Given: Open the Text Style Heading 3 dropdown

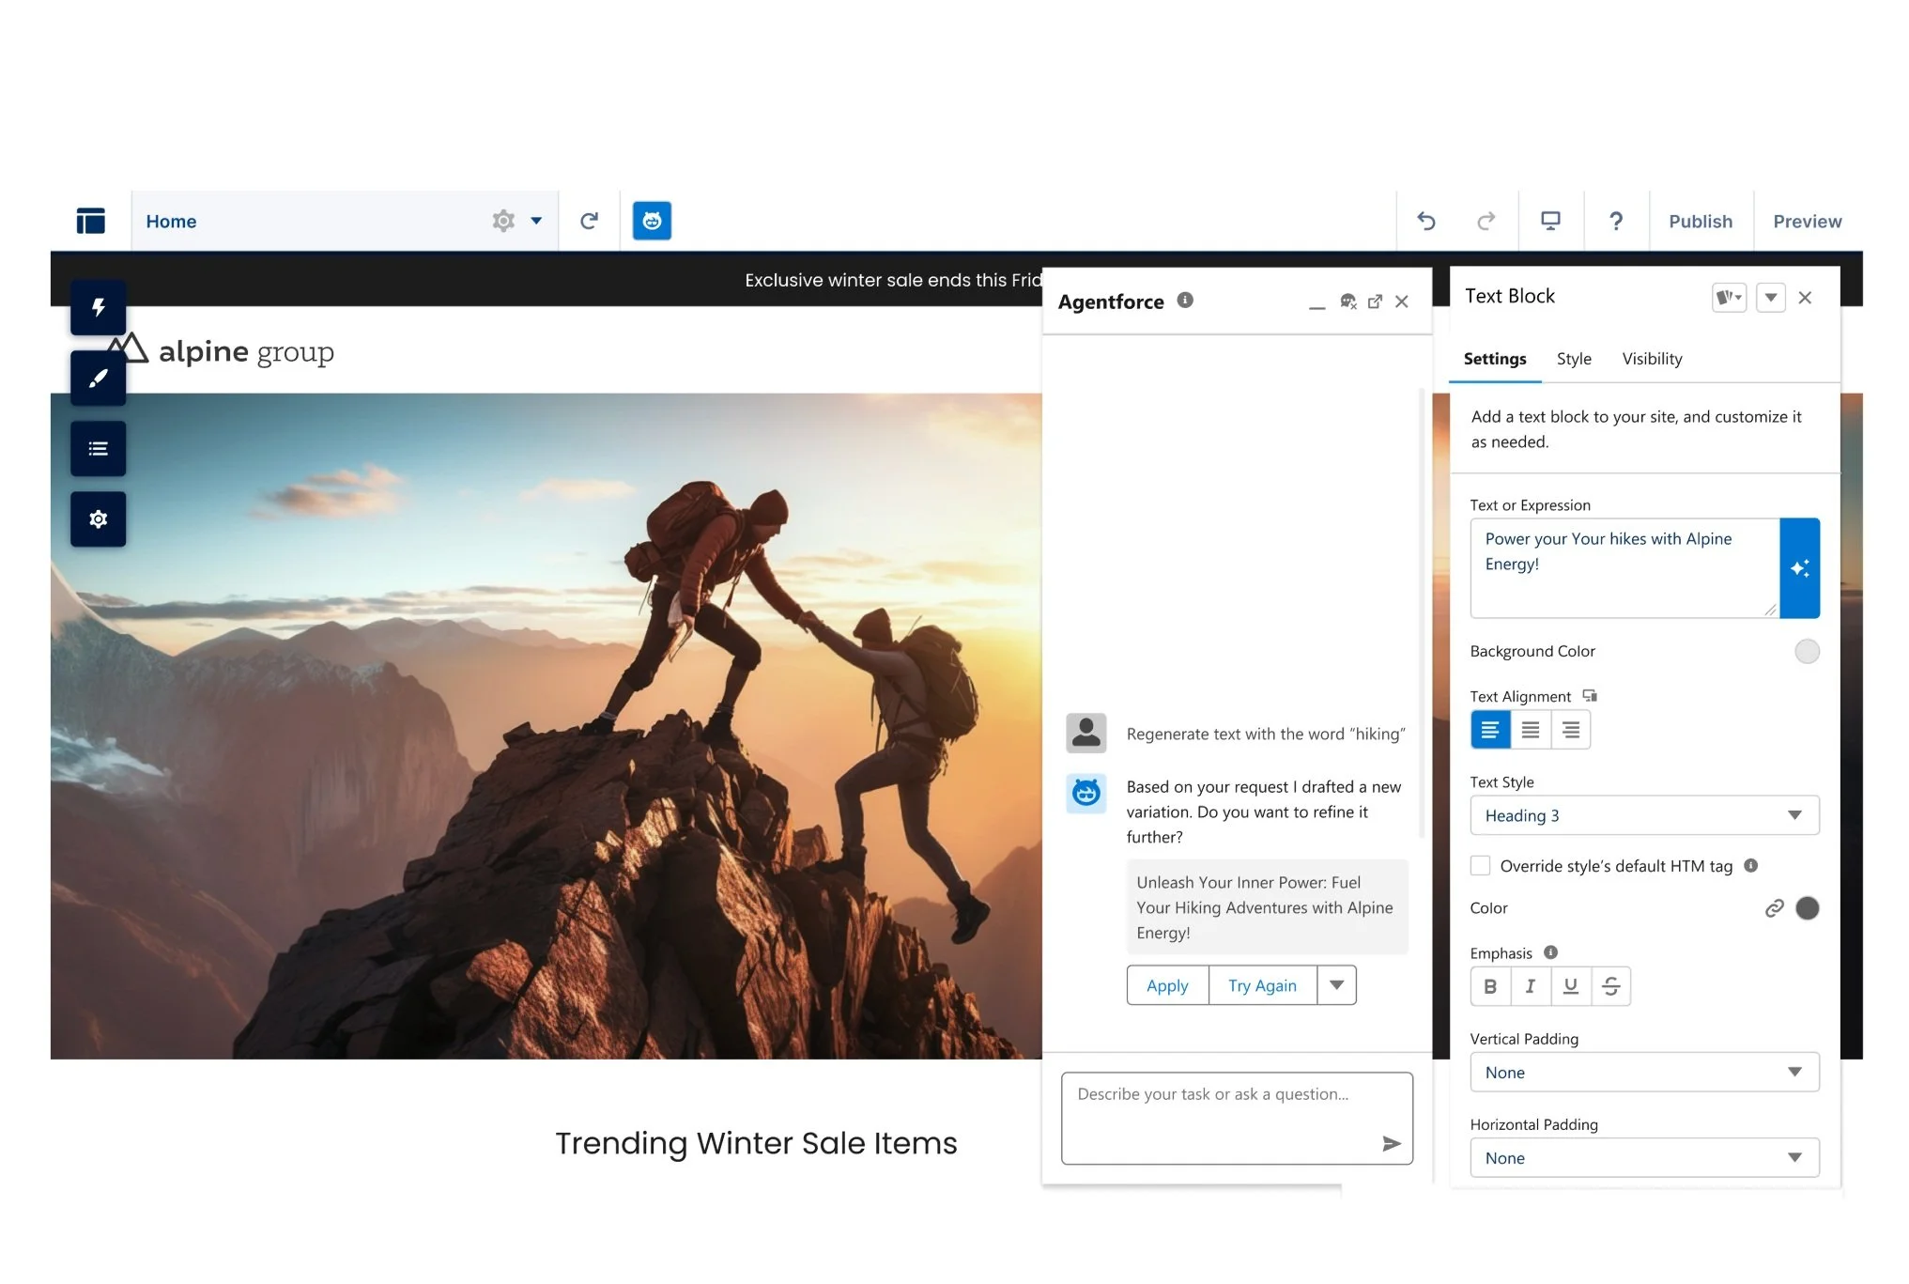Looking at the screenshot, I should pyautogui.click(x=1644, y=815).
